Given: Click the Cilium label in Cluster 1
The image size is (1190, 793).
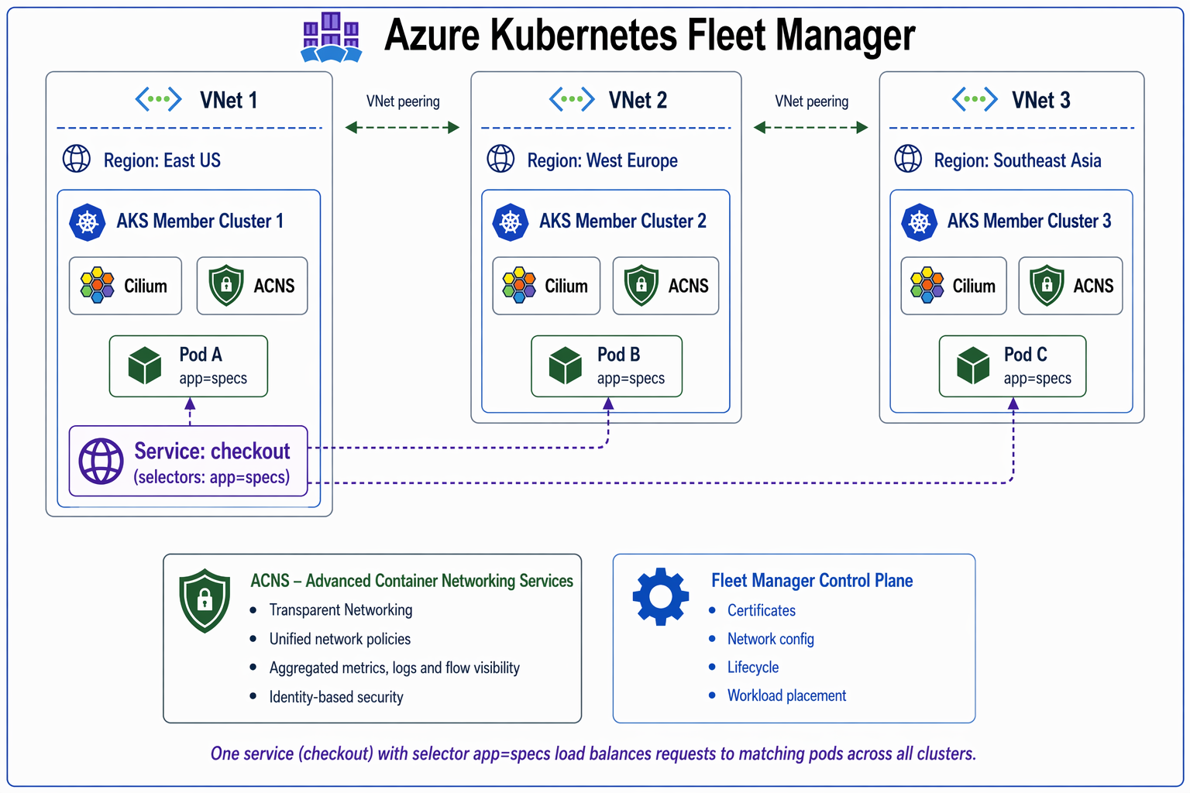Looking at the screenshot, I should [x=146, y=287].
